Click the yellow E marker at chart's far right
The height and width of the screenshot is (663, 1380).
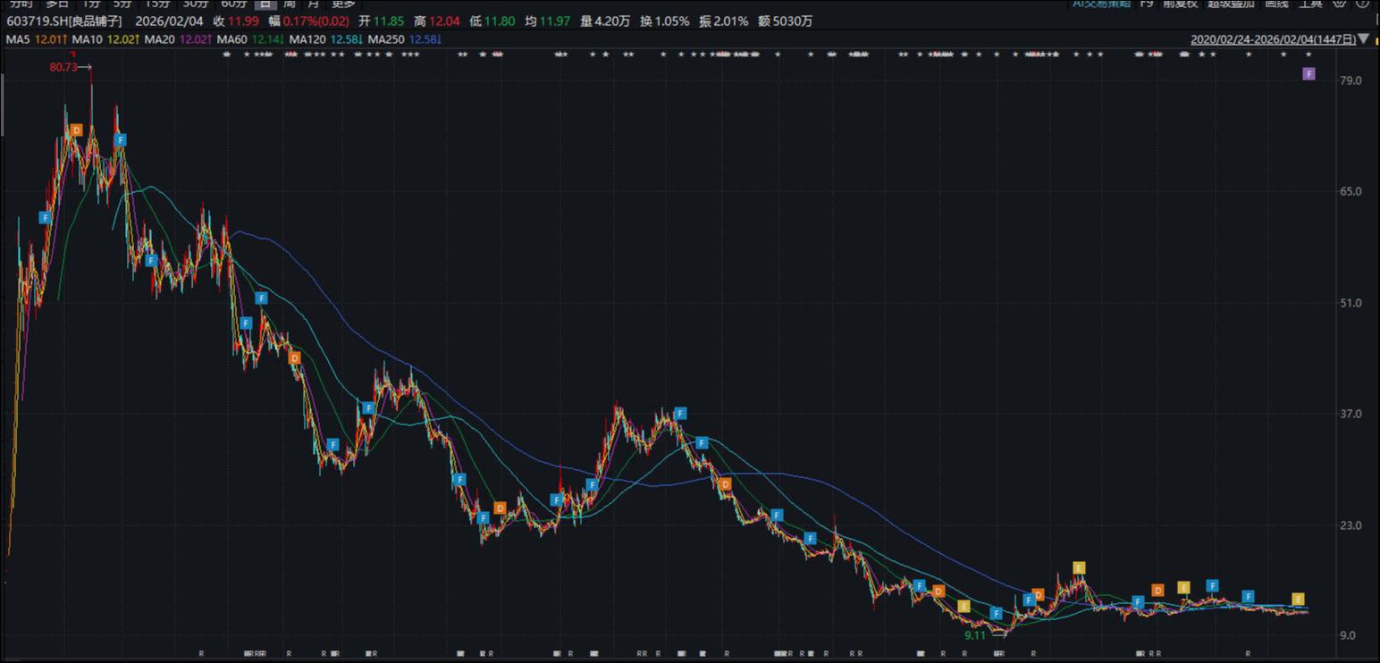(1298, 599)
